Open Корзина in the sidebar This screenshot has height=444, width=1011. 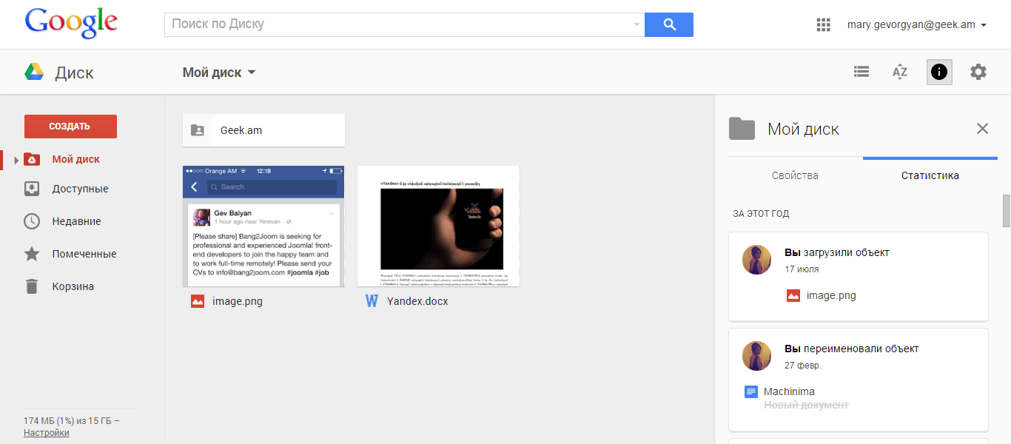point(73,286)
